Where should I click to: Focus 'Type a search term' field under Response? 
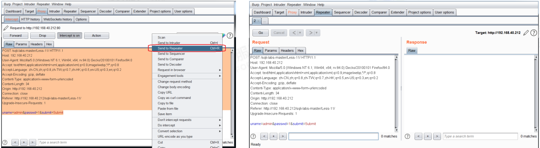481,136
